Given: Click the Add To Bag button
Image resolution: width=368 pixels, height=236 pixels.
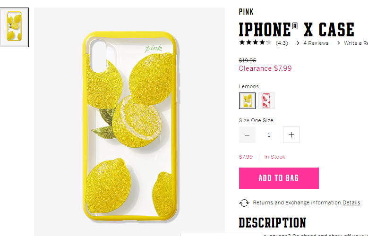Looking at the screenshot, I should (279, 178).
